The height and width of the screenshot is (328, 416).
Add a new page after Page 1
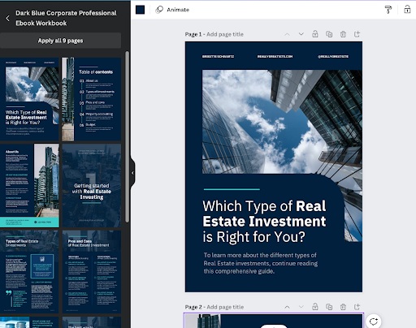point(357,34)
